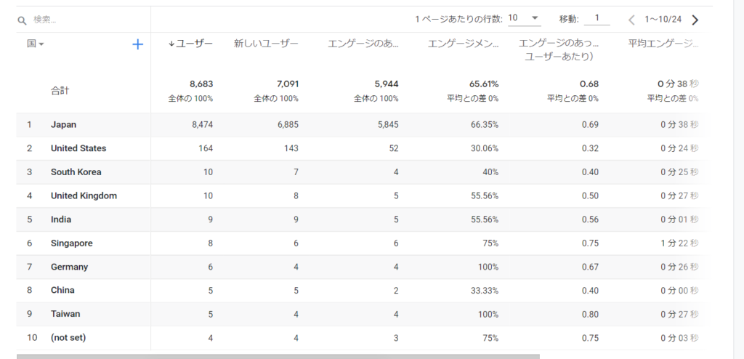This screenshot has height=359, width=744.
Task: Click the total new users value 7,091
Action: (x=288, y=84)
